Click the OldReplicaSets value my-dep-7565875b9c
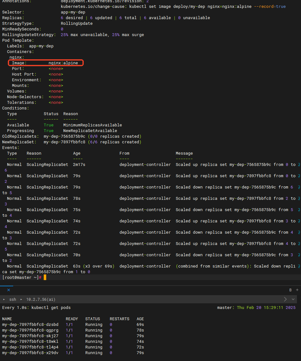The height and width of the screenshot is (361, 301). [64, 136]
